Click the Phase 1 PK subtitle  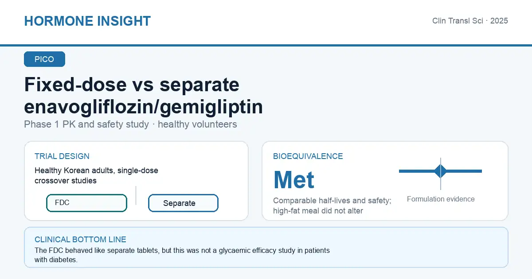point(130,124)
